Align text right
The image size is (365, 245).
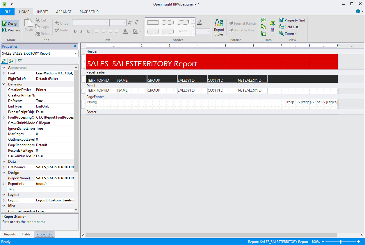click(110, 31)
